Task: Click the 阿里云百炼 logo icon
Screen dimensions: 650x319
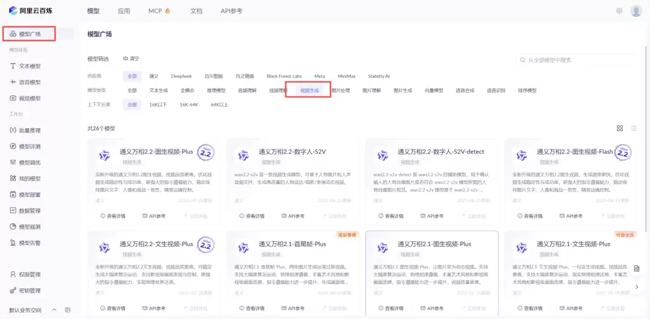Action: coord(13,11)
